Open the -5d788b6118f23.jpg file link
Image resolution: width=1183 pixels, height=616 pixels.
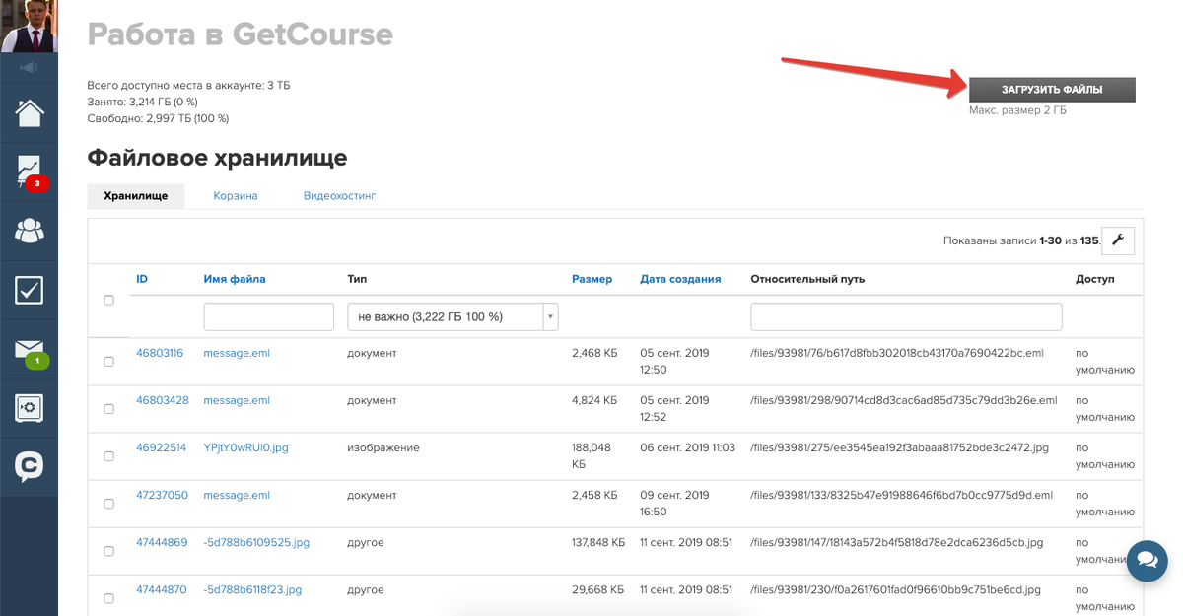(x=252, y=589)
